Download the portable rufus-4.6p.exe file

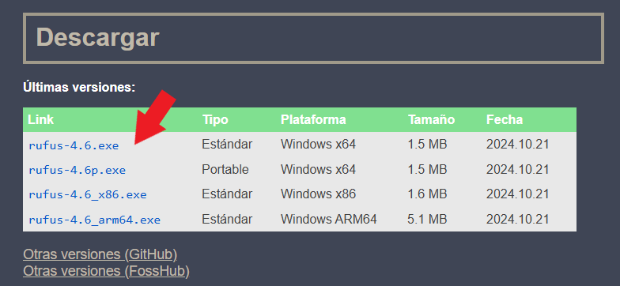pos(77,171)
